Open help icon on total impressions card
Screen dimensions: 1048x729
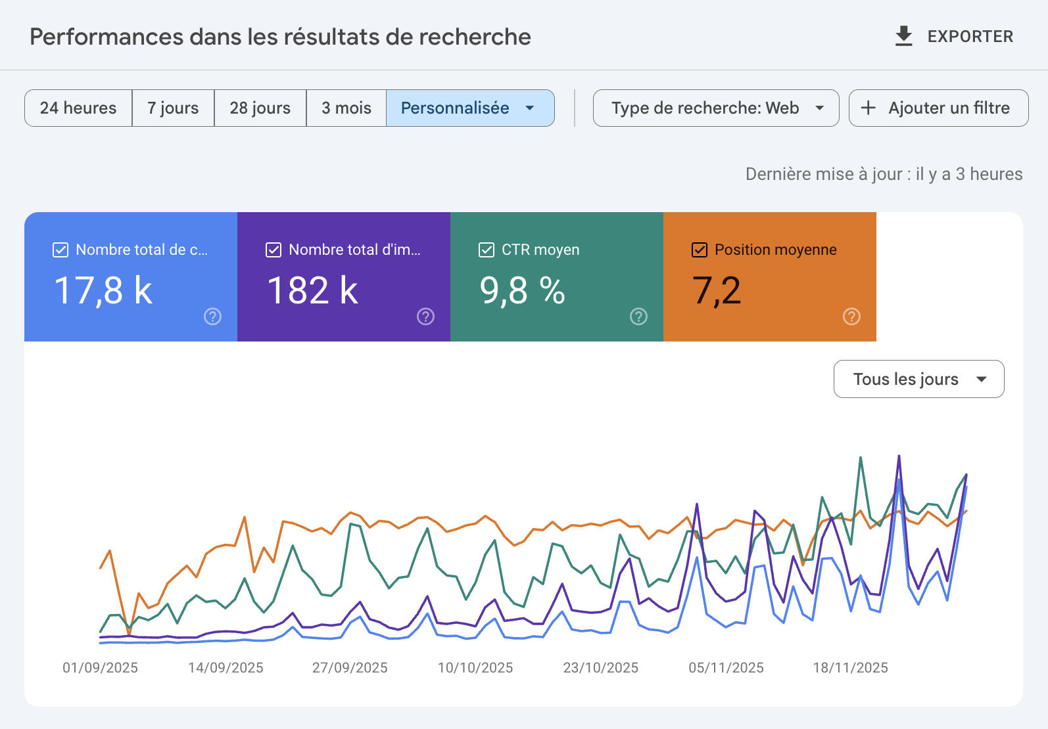[425, 317]
